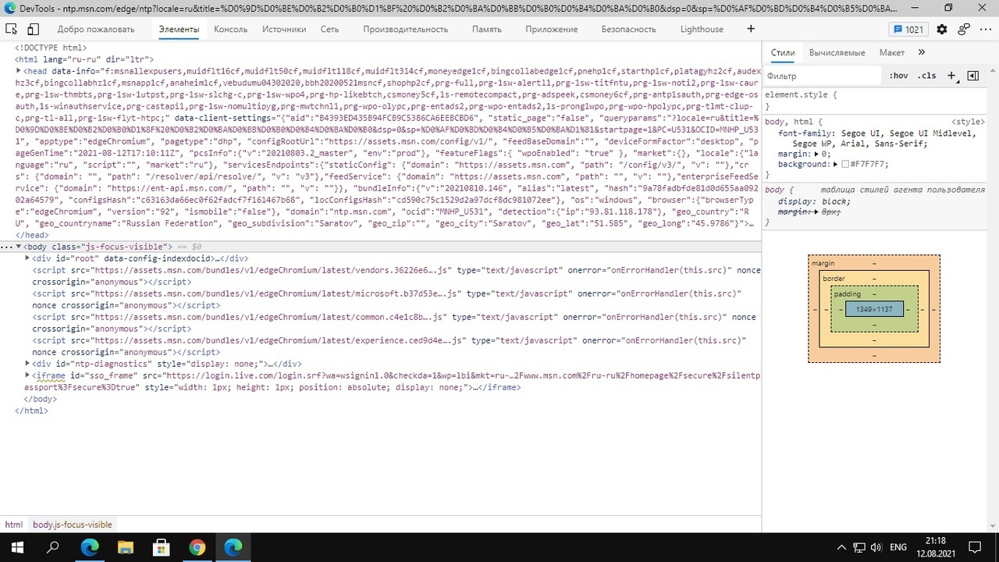Select html in the breadcrumb bar
Viewport: 999px width, 562px height.
coord(14,525)
